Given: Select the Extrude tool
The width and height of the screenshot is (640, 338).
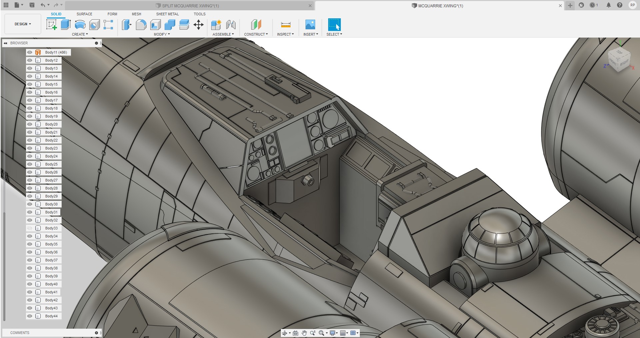Looking at the screenshot, I should click(x=66, y=25).
